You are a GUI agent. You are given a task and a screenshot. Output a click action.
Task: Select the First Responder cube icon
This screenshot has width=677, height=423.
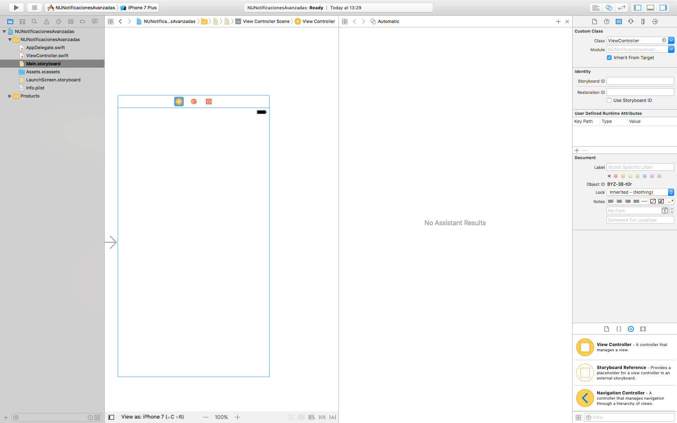[x=194, y=102]
